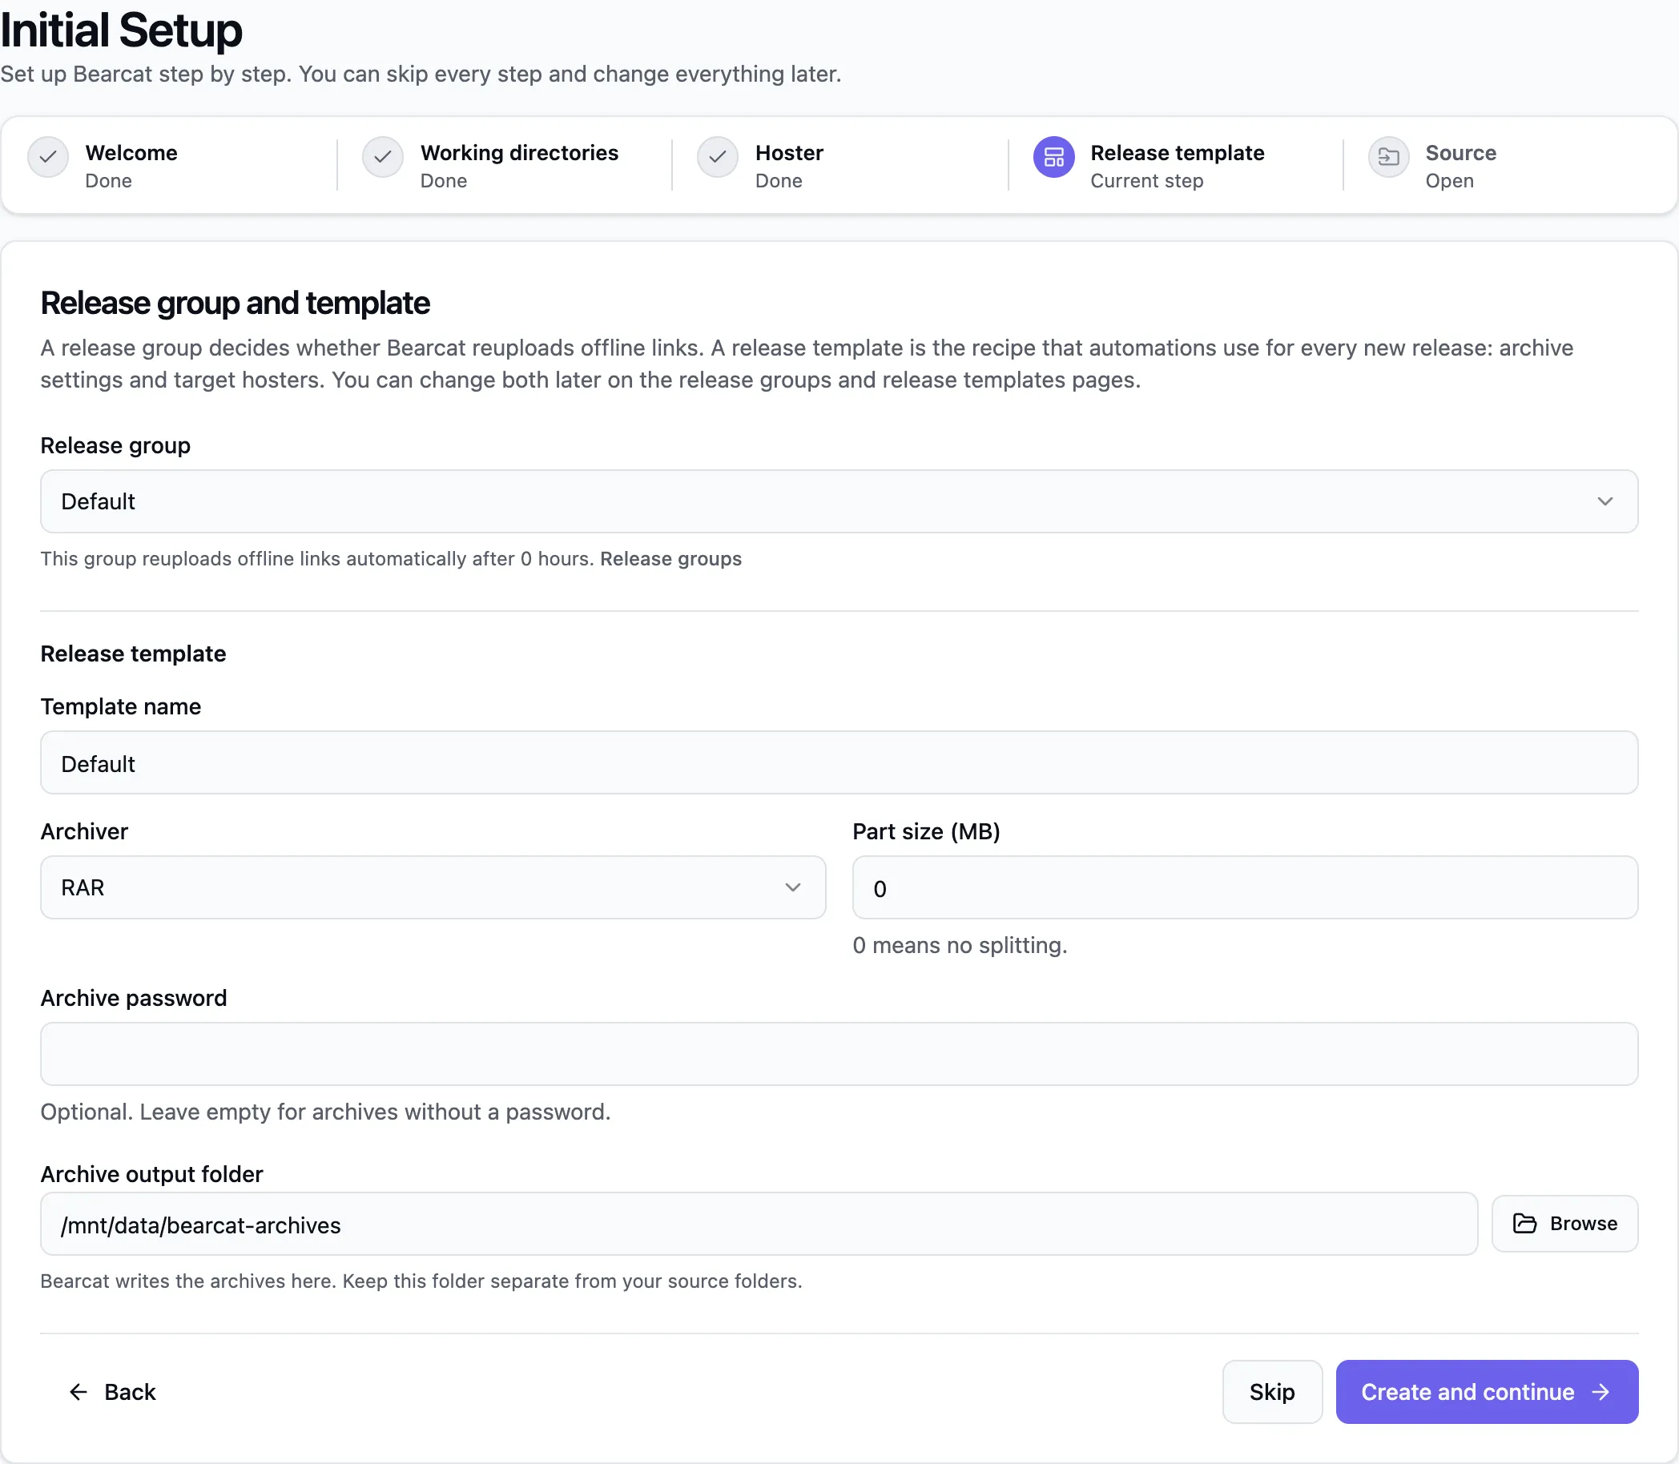Click Create and continue
The height and width of the screenshot is (1464, 1679).
[x=1486, y=1391]
